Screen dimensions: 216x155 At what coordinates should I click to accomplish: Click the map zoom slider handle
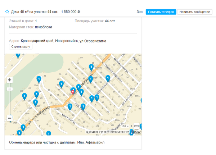[10, 89]
